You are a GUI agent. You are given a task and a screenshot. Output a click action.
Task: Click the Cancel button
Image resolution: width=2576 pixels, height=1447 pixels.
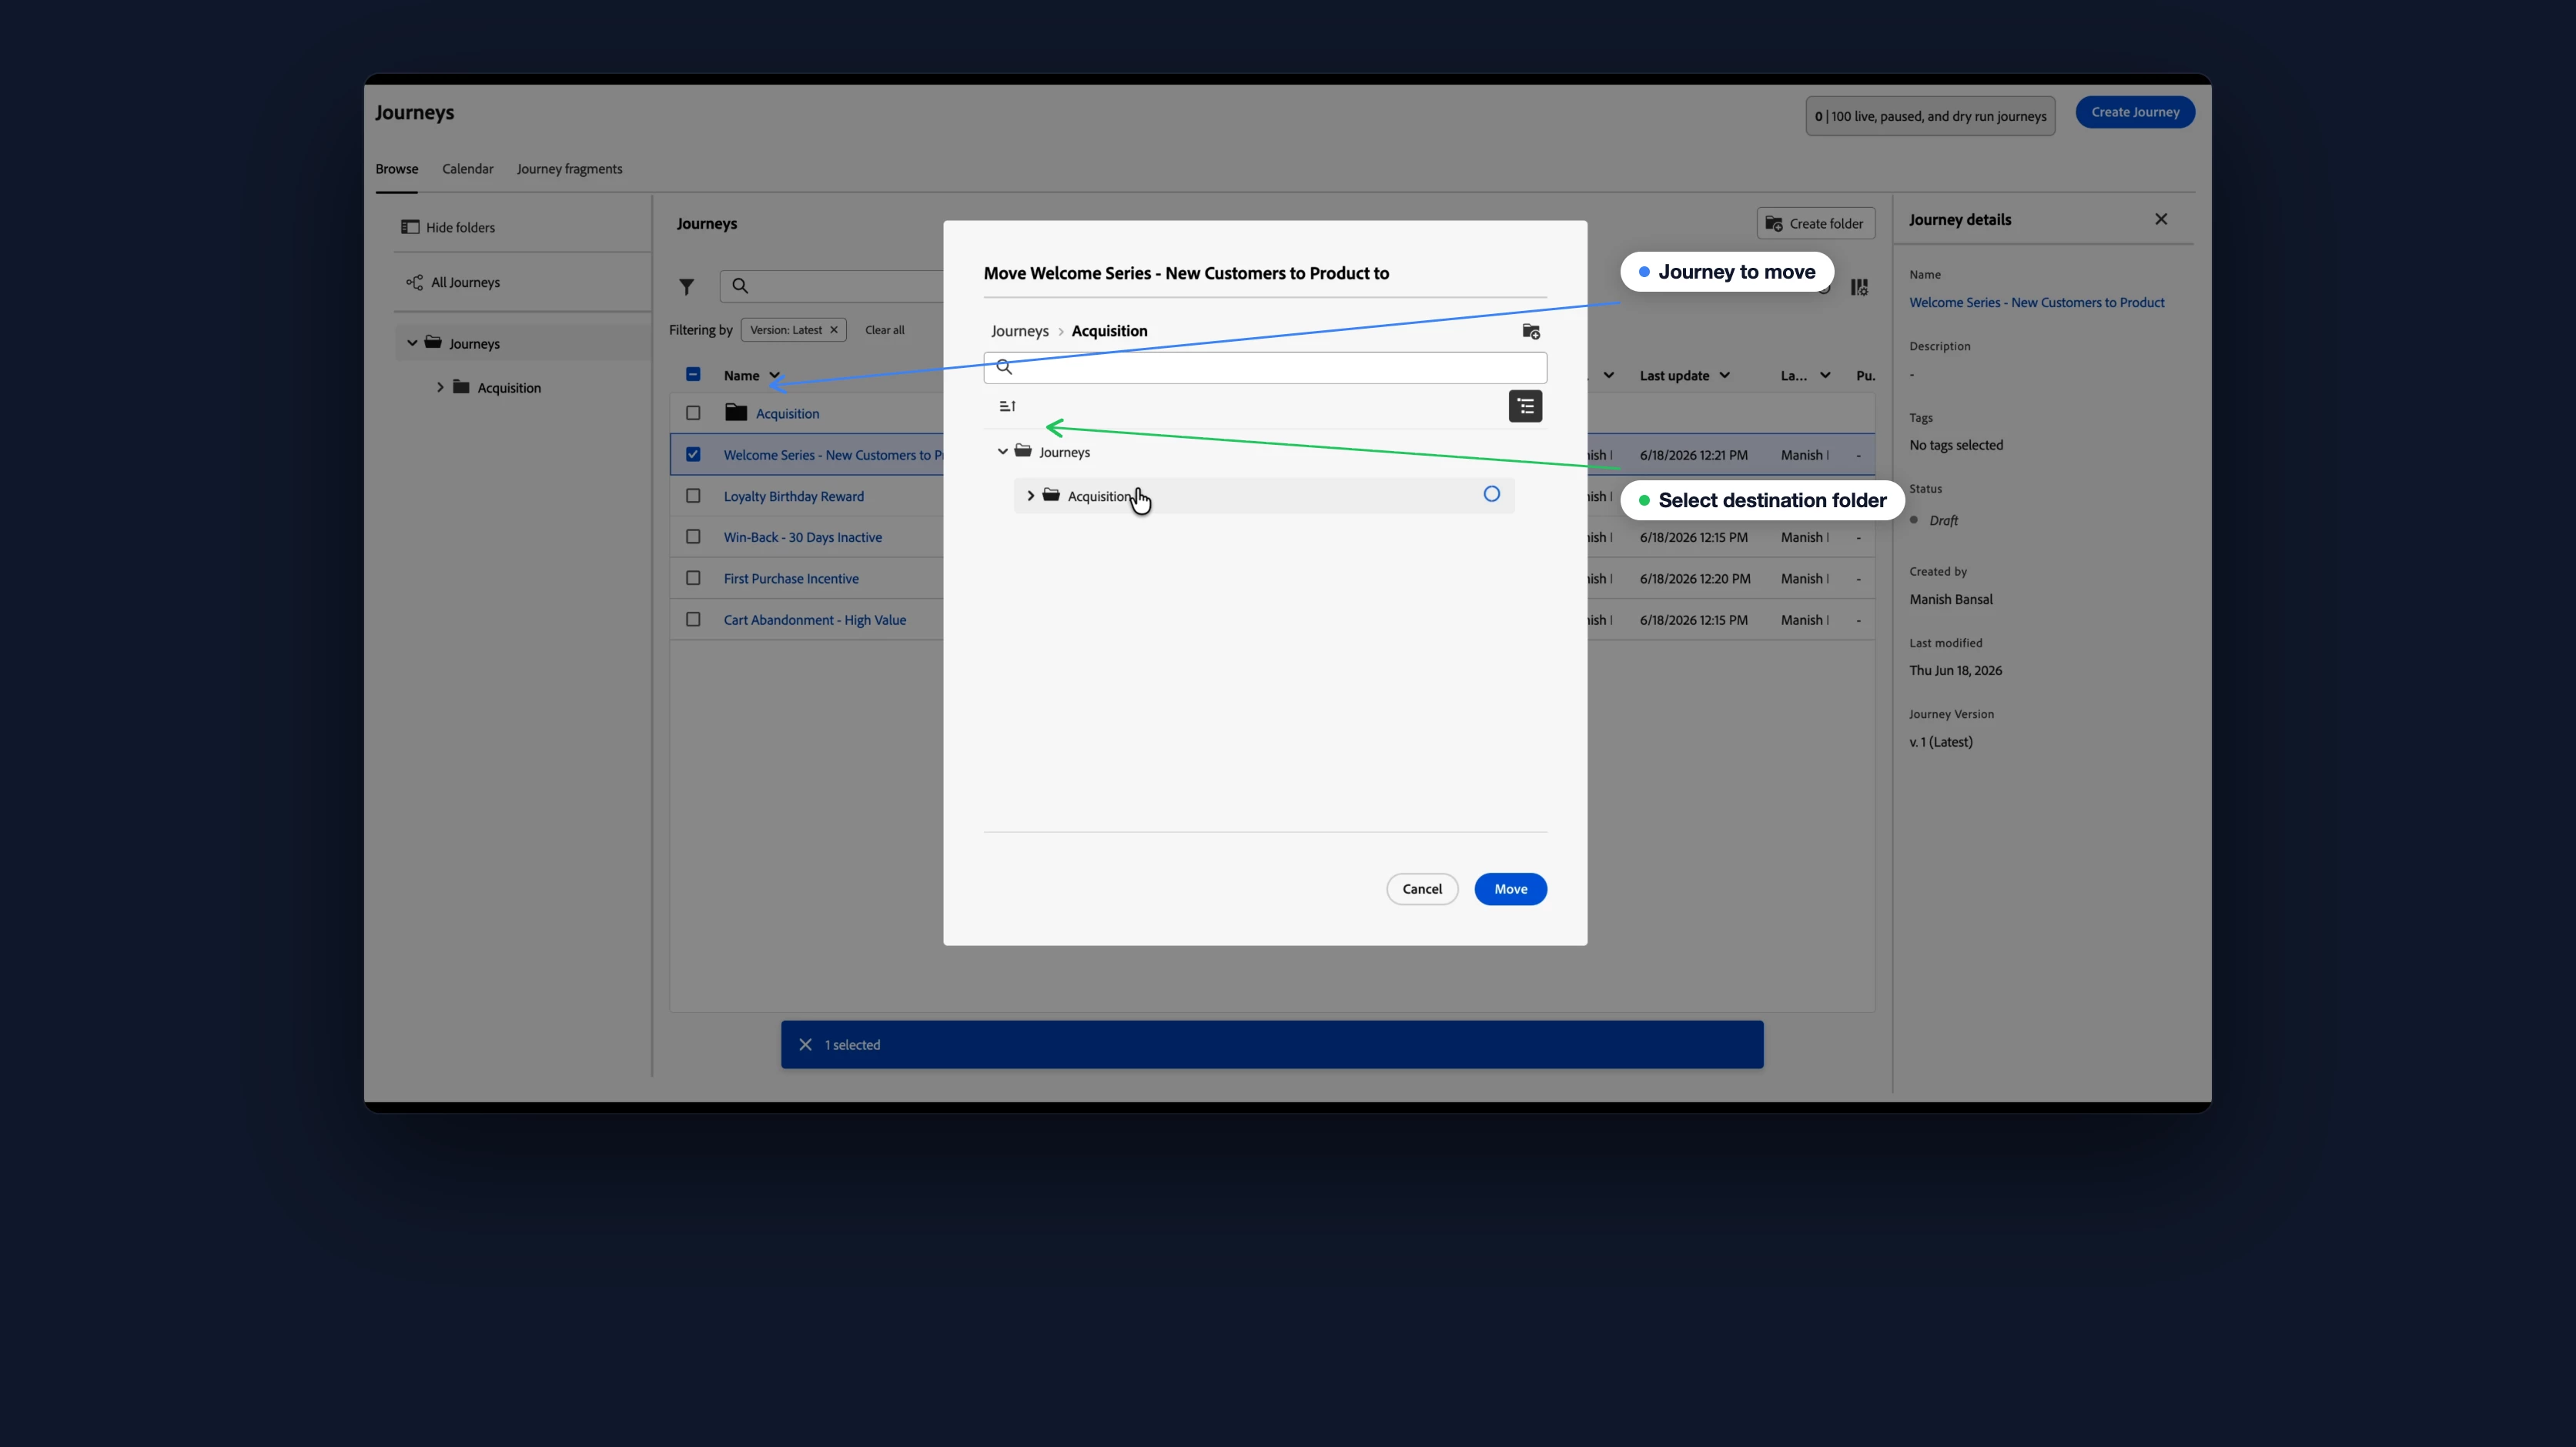[x=1422, y=889]
